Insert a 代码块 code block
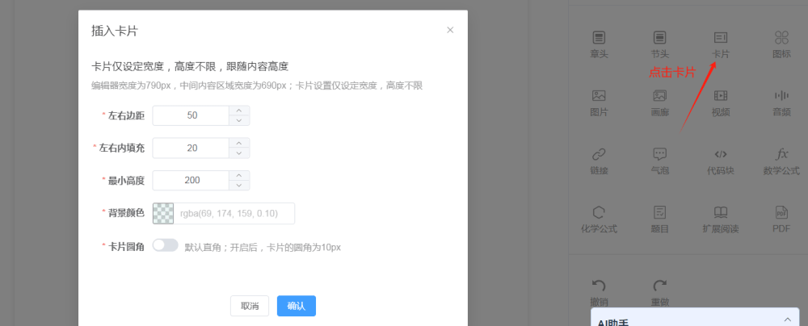 point(721,161)
